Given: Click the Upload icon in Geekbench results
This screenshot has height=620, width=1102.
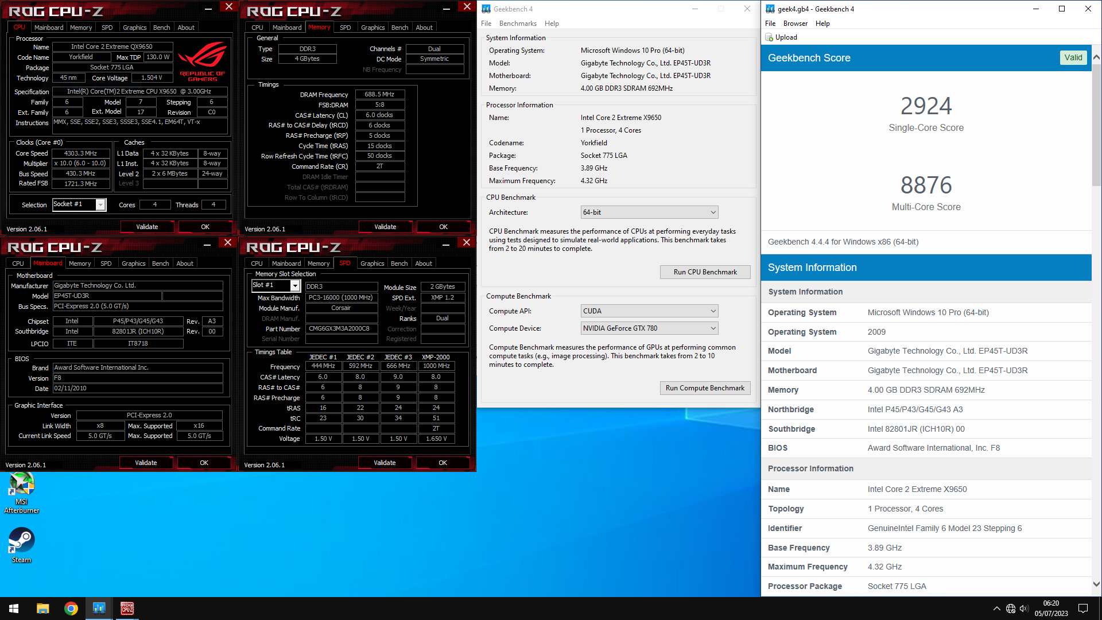Looking at the screenshot, I should pos(769,37).
